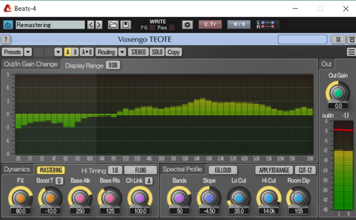
Task: Save preset using the floppy disk icon
Action: coord(126,24)
